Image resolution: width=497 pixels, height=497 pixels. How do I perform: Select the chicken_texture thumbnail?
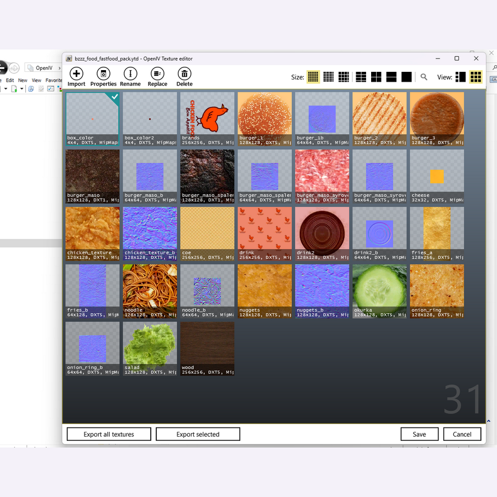click(93, 234)
